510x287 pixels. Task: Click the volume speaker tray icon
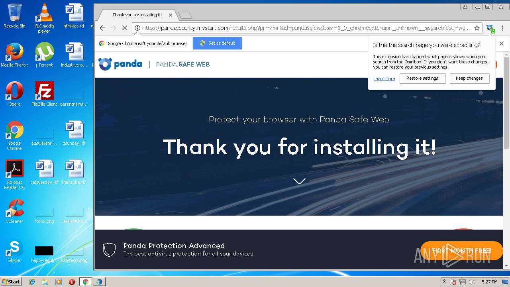(472, 282)
